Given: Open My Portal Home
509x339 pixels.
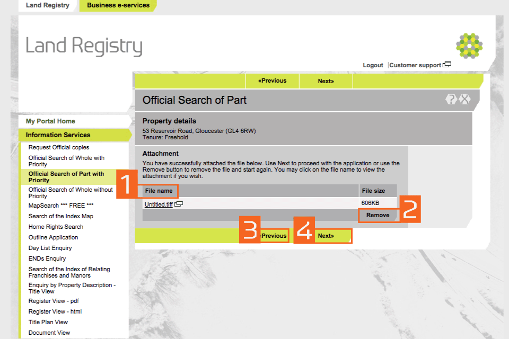Looking at the screenshot, I should coord(51,121).
